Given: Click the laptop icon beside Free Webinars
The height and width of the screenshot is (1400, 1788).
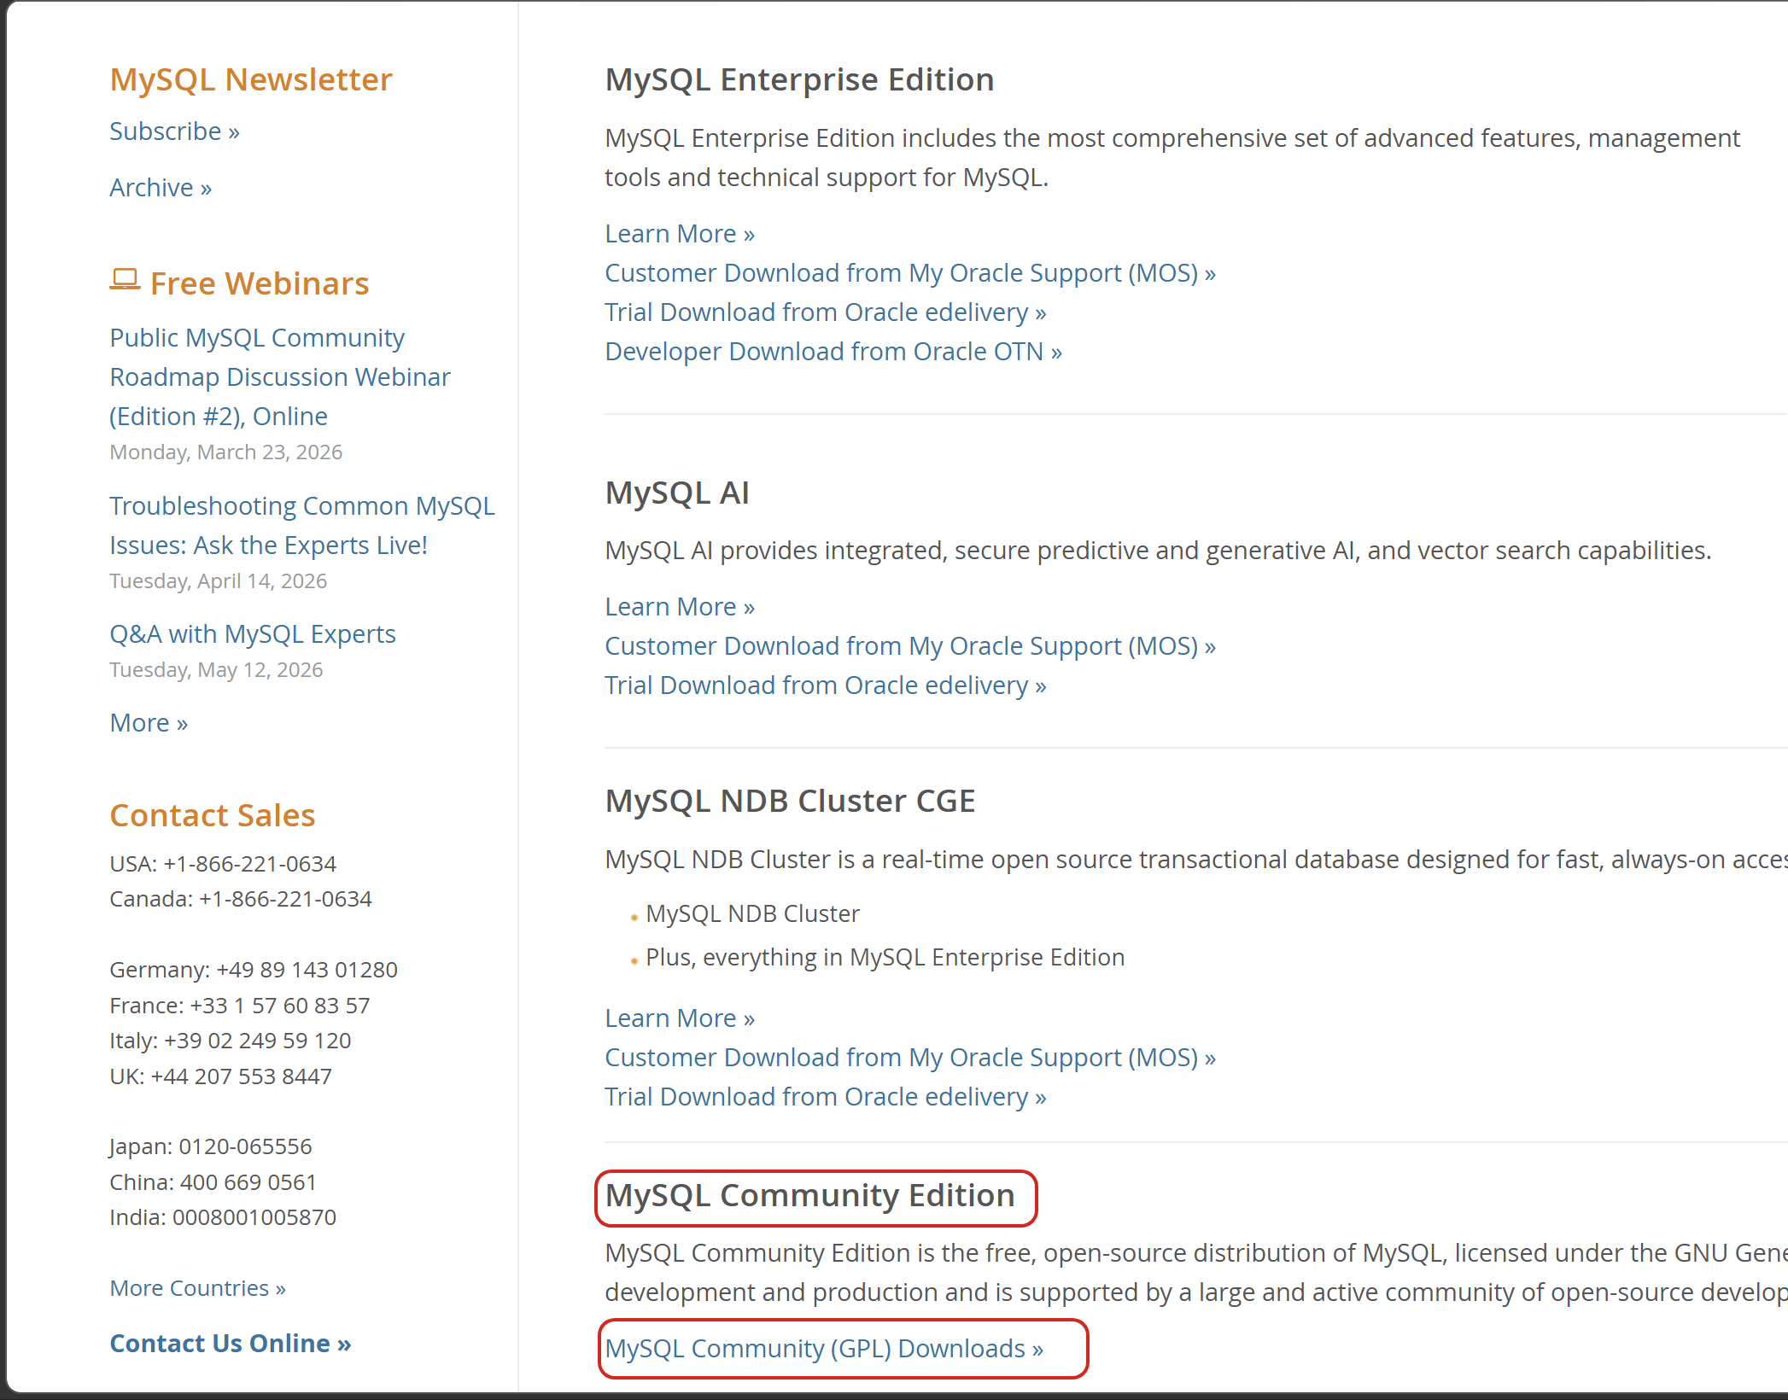Looking at the screenshot, I should (125, 280).
